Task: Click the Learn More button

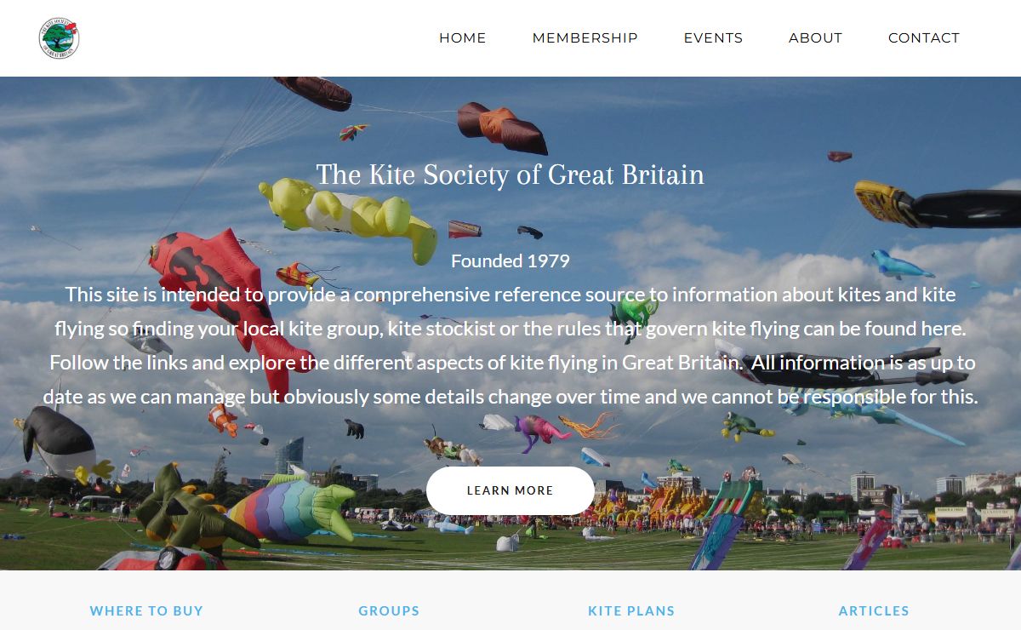Action: click(x=510, y=490)
